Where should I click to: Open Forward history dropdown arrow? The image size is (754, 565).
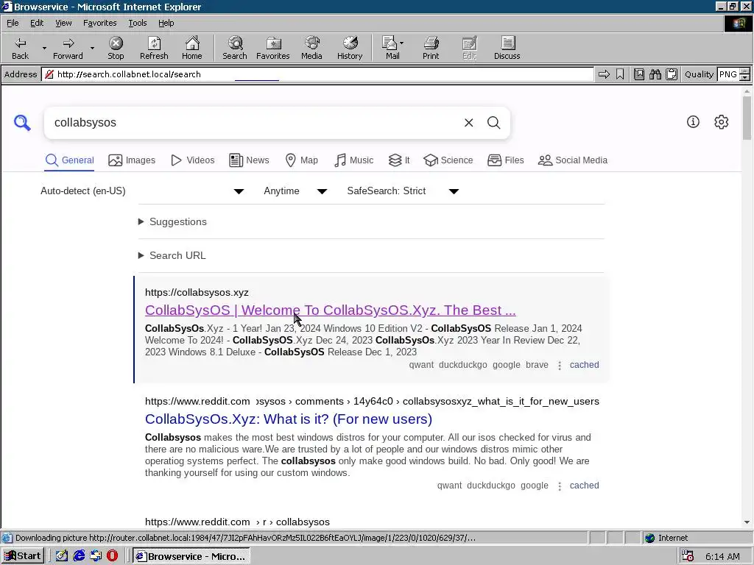pos(92,48)
